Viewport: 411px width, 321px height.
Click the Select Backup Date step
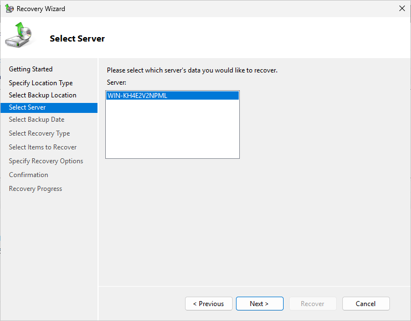(x=37, y=120)
